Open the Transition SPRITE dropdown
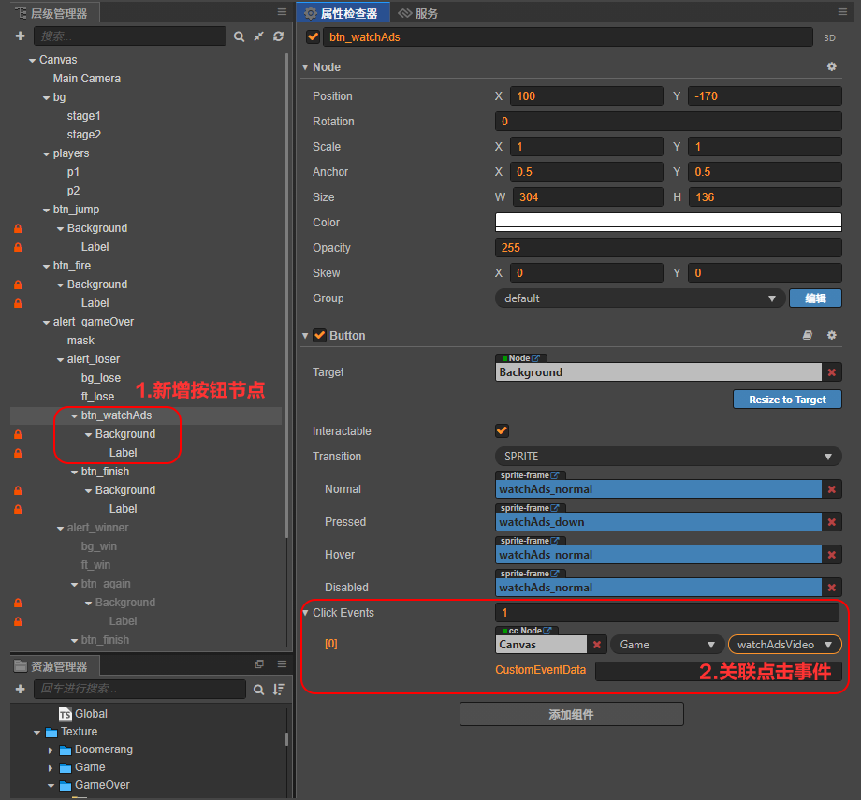The width and height of the screenshot is (861, 800). click(x=667, y=457)
